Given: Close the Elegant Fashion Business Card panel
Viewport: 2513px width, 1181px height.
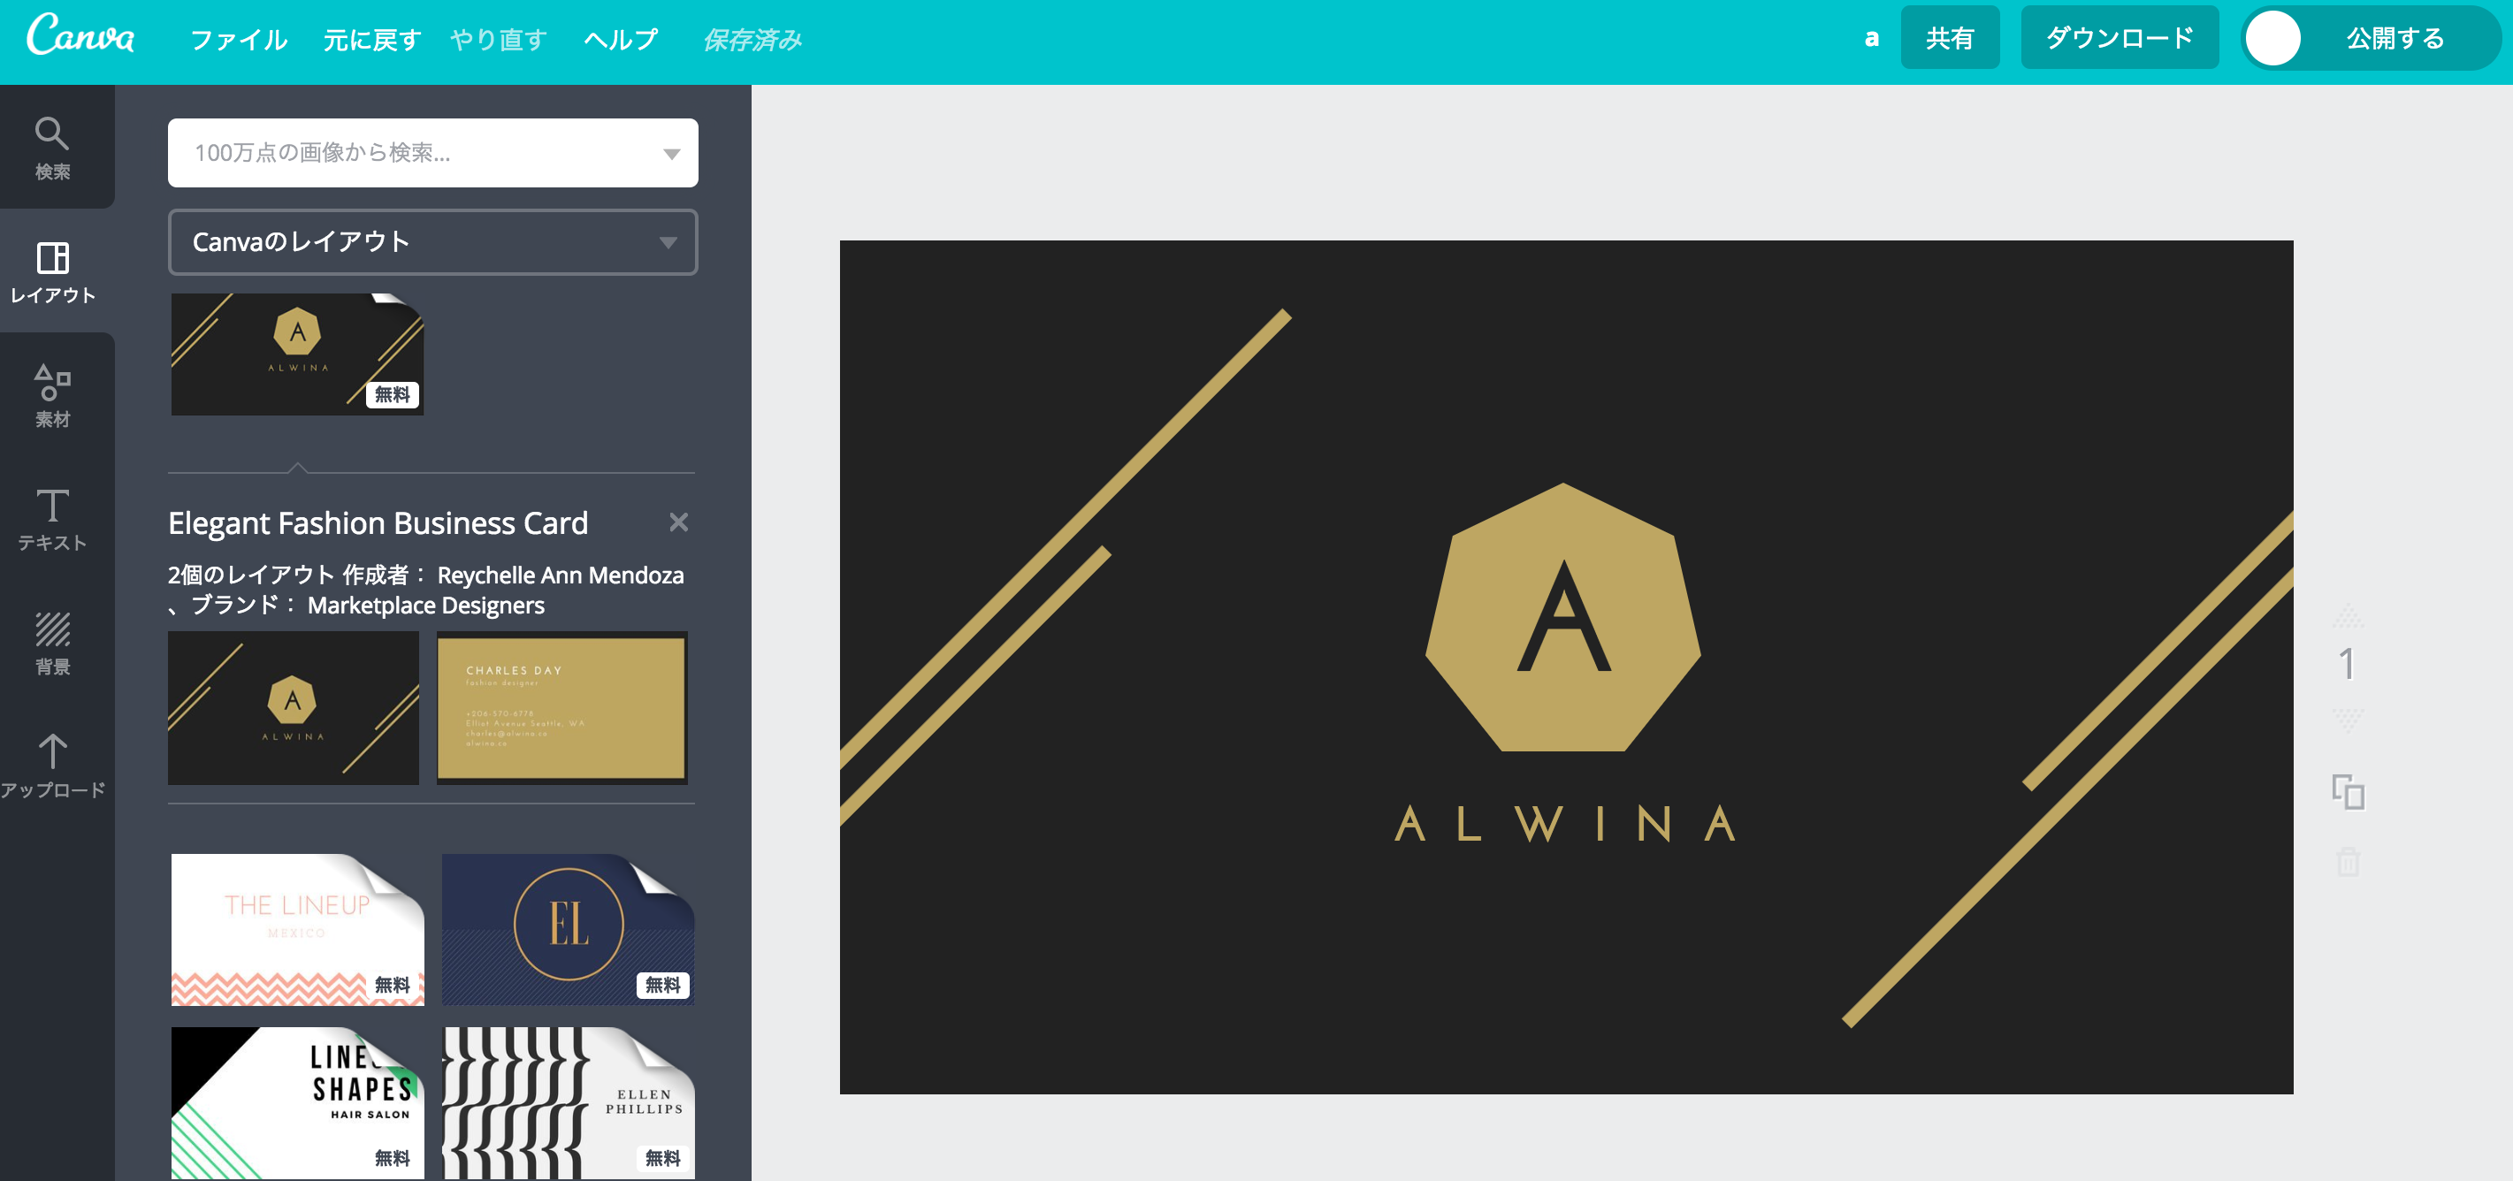Looking at the screenshot, I should tap(678, 522).
